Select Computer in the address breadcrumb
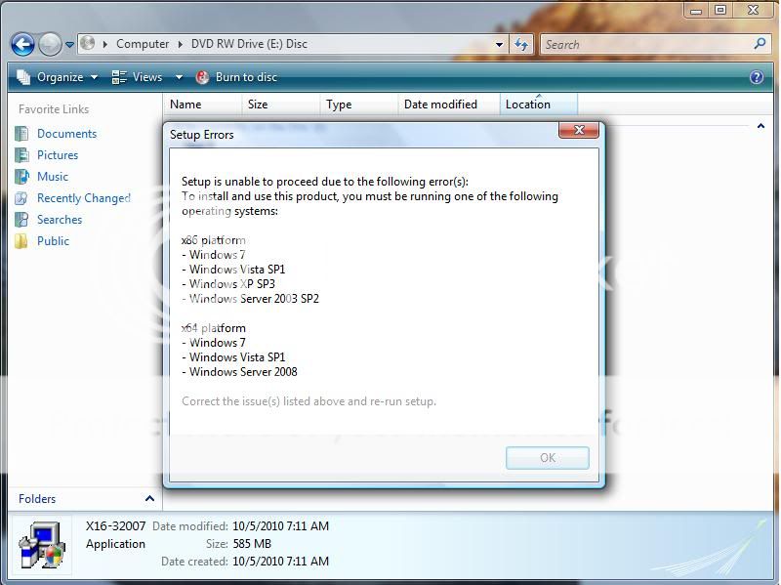 point(143,44)
